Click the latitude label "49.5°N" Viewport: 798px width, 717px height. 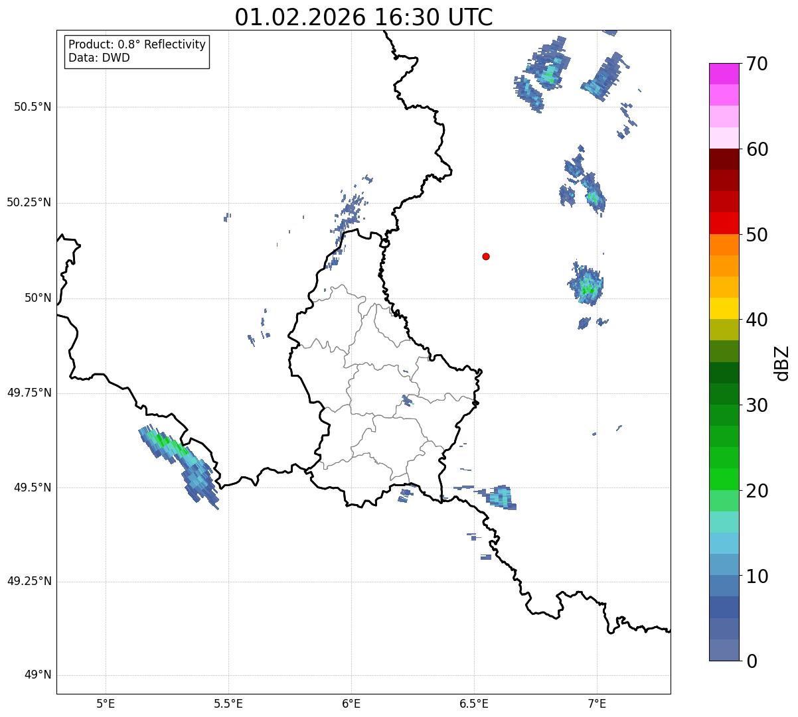pos(33,488)
